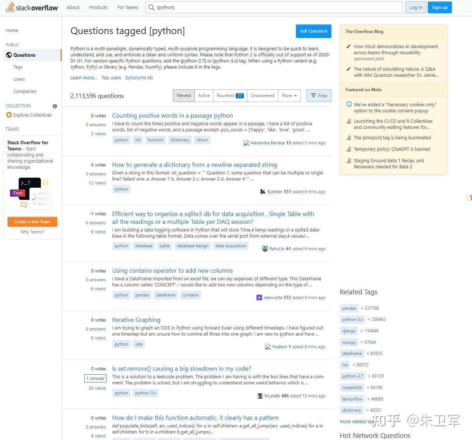Click nekovolta's user avatar
472x440 pixels.
point(259,298)
